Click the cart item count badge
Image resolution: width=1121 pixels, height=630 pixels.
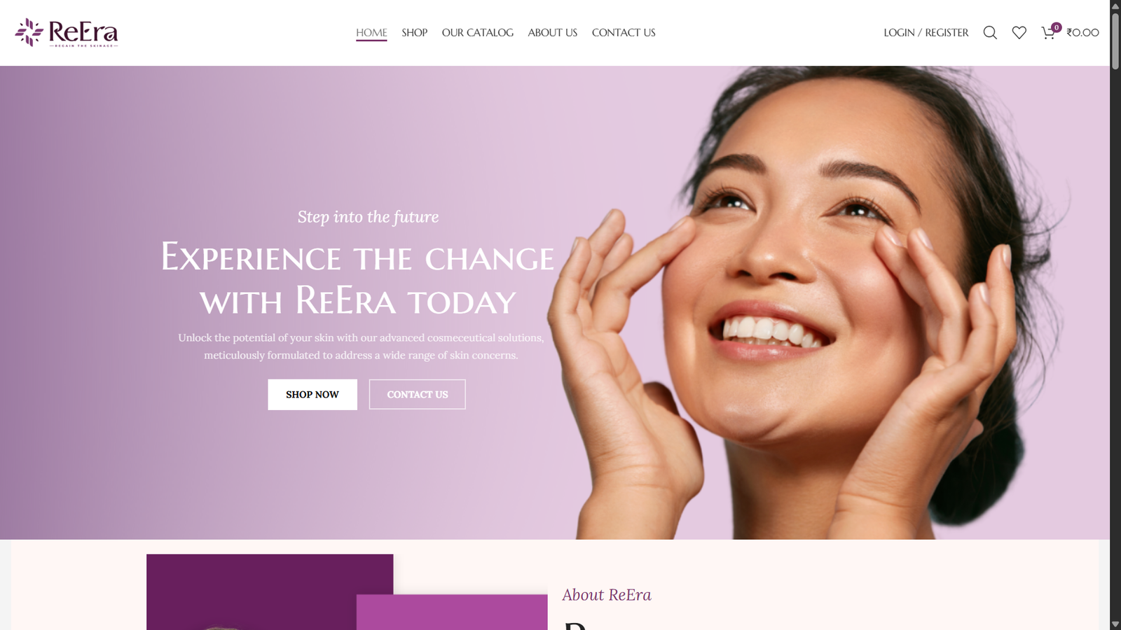click(1057, 27)
